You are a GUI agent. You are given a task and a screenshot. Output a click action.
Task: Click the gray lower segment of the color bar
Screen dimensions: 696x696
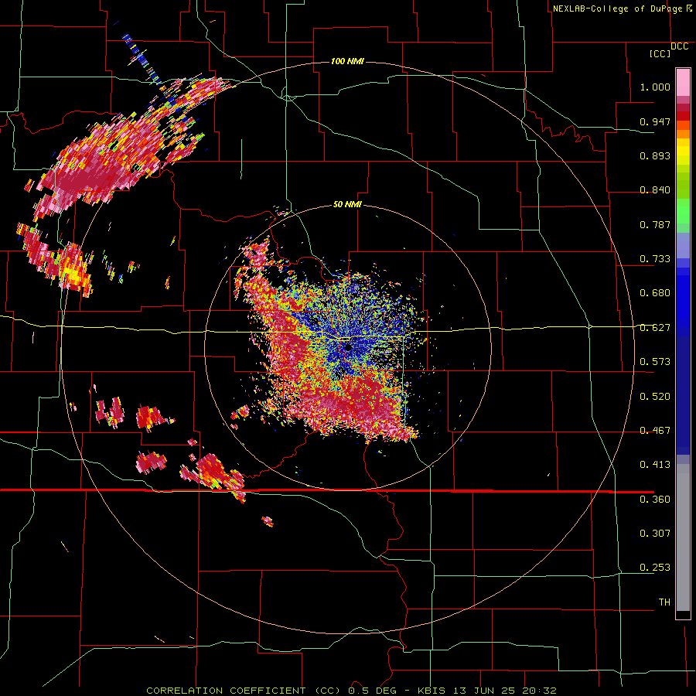[683, 537]
